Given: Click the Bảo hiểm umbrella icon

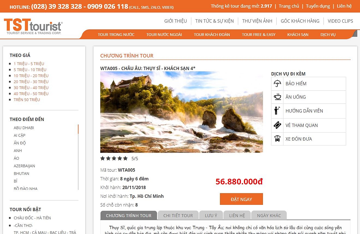Looking at the screenshot, I should (x=277, y=83).
